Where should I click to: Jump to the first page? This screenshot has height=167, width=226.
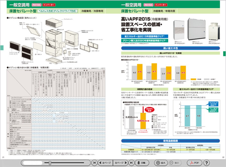[94, 163]
